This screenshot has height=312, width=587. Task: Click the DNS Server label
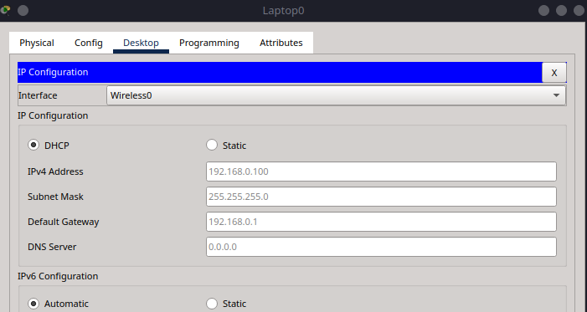point(52,247)
